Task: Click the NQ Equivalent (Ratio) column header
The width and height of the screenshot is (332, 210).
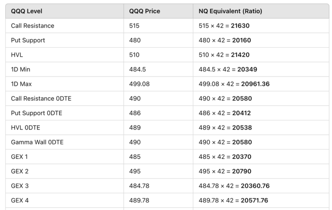Action: [230, 11]
